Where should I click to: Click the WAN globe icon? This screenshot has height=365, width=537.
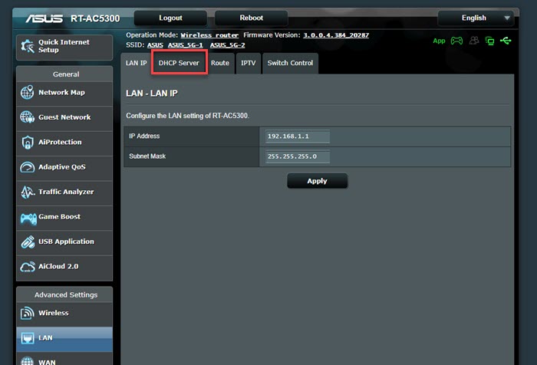pos(28,361)
